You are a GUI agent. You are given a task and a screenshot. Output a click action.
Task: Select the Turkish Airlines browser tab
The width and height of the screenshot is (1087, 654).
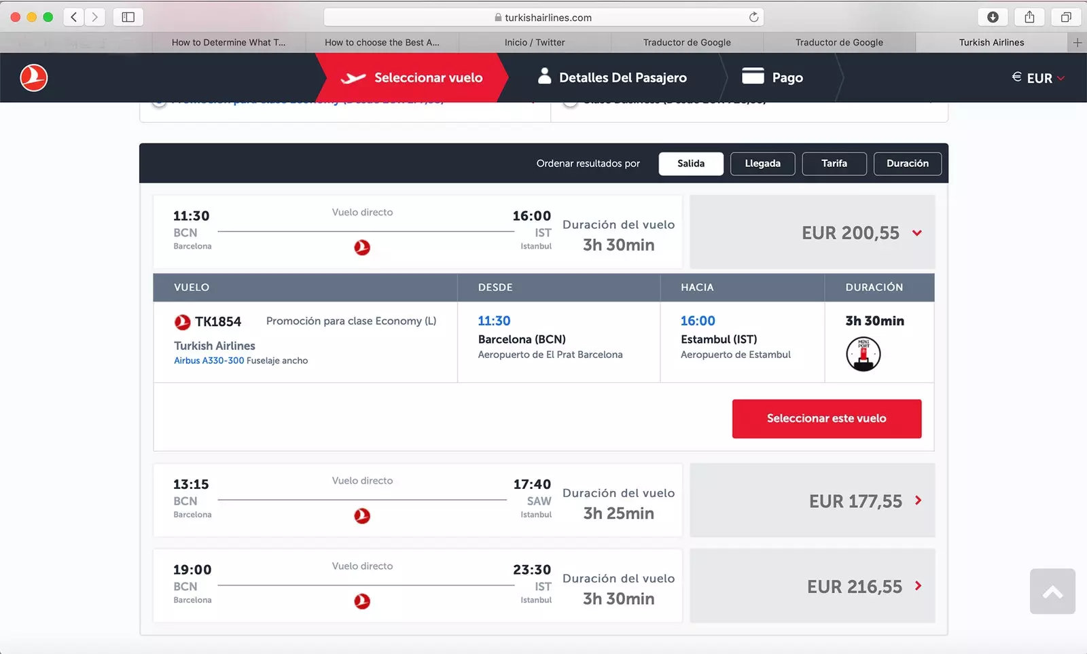point(991,42)
